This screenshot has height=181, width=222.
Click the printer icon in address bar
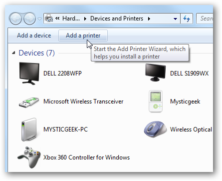(49, 18)
